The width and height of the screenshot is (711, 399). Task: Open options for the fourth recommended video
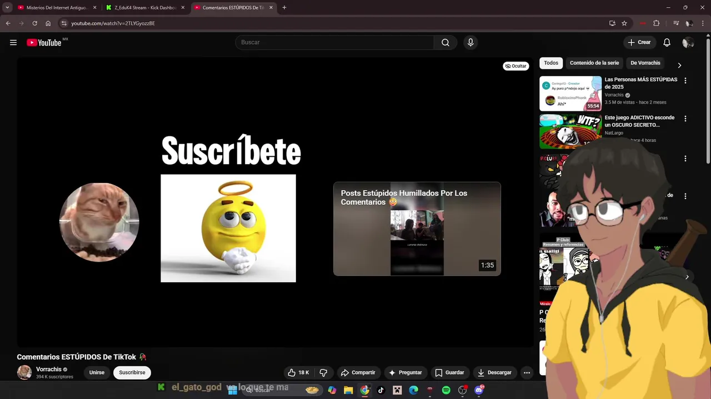[685, 196]
